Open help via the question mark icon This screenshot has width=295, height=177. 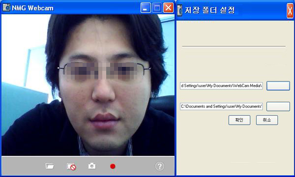click(x=159, y=166)
